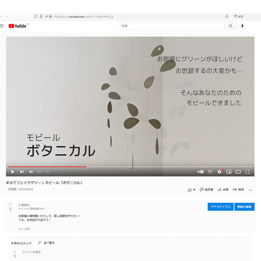Click the add comment input field
The width and height of the screenshot is (261, 261).
(135, 252)
